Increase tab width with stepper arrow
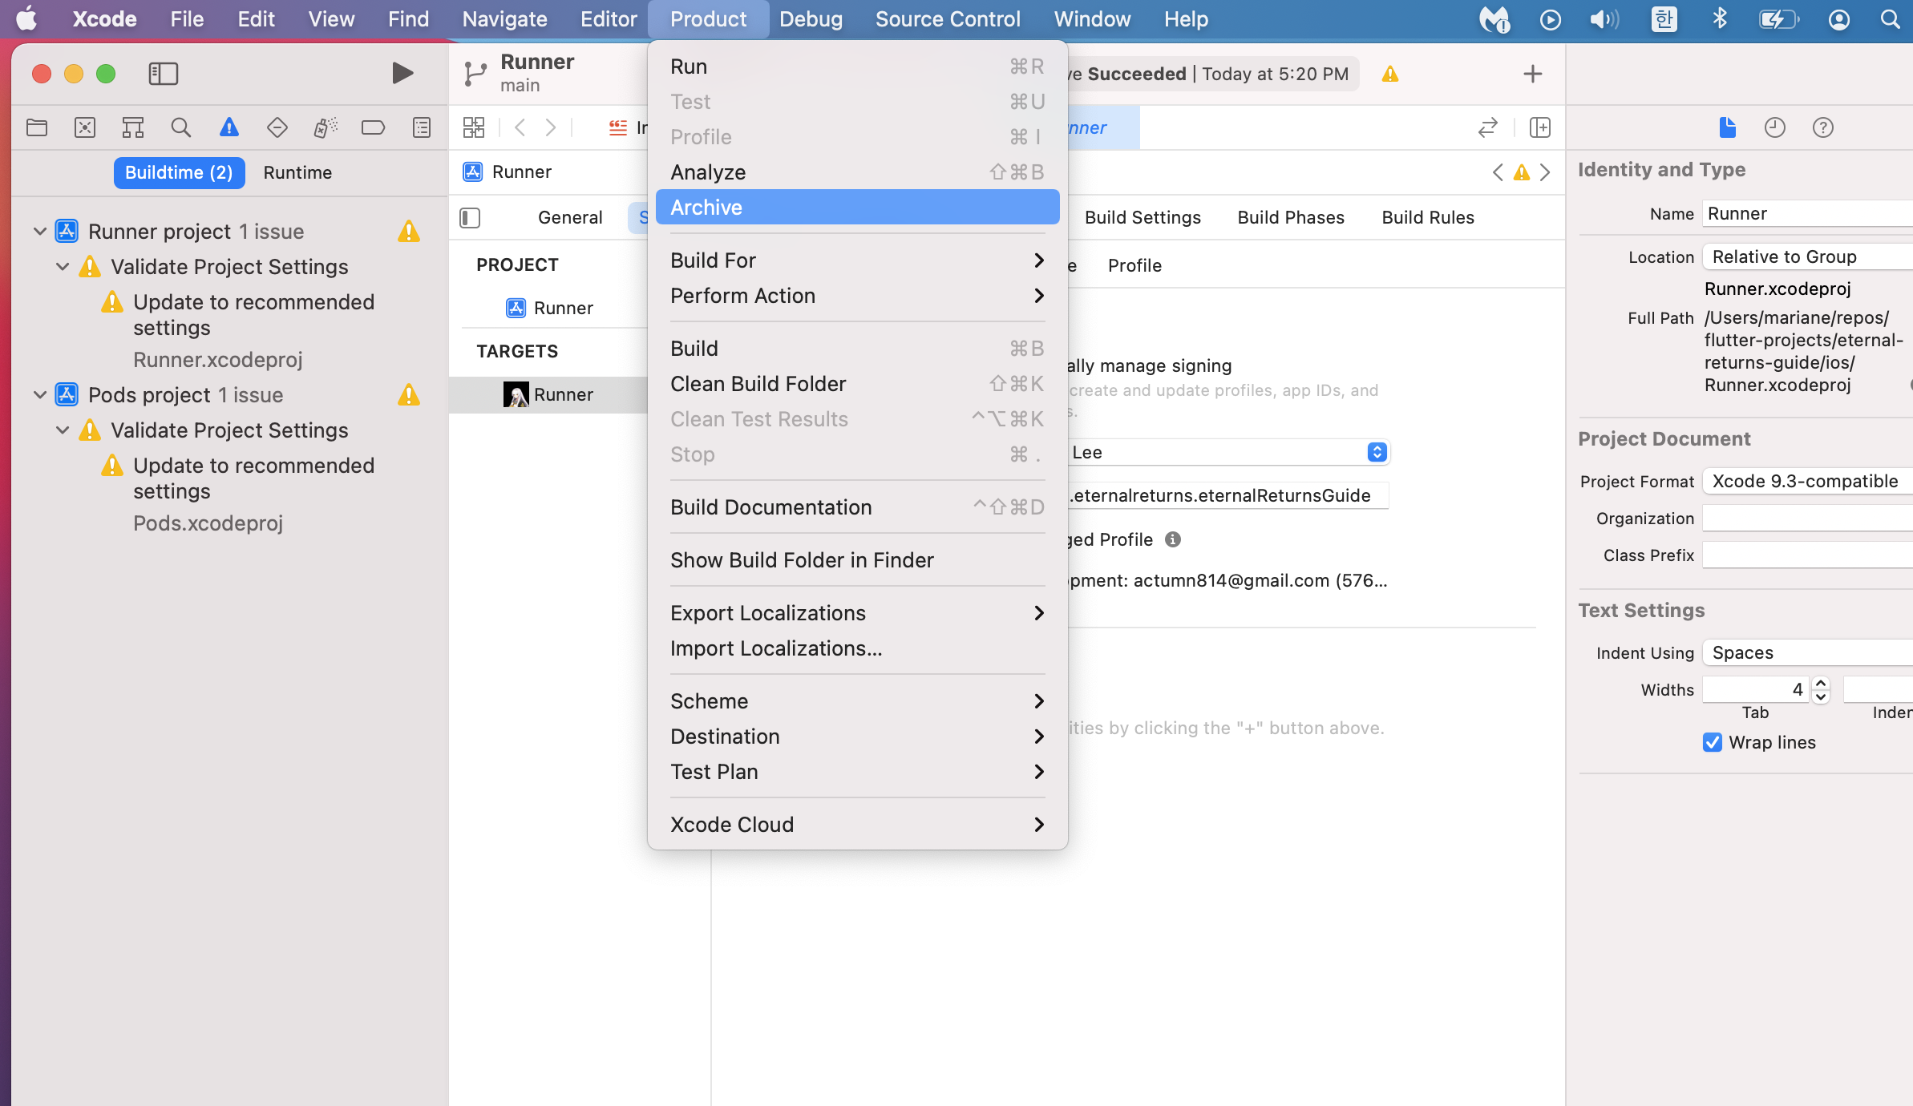The image size is (1913, 1106). [1821, 684]
